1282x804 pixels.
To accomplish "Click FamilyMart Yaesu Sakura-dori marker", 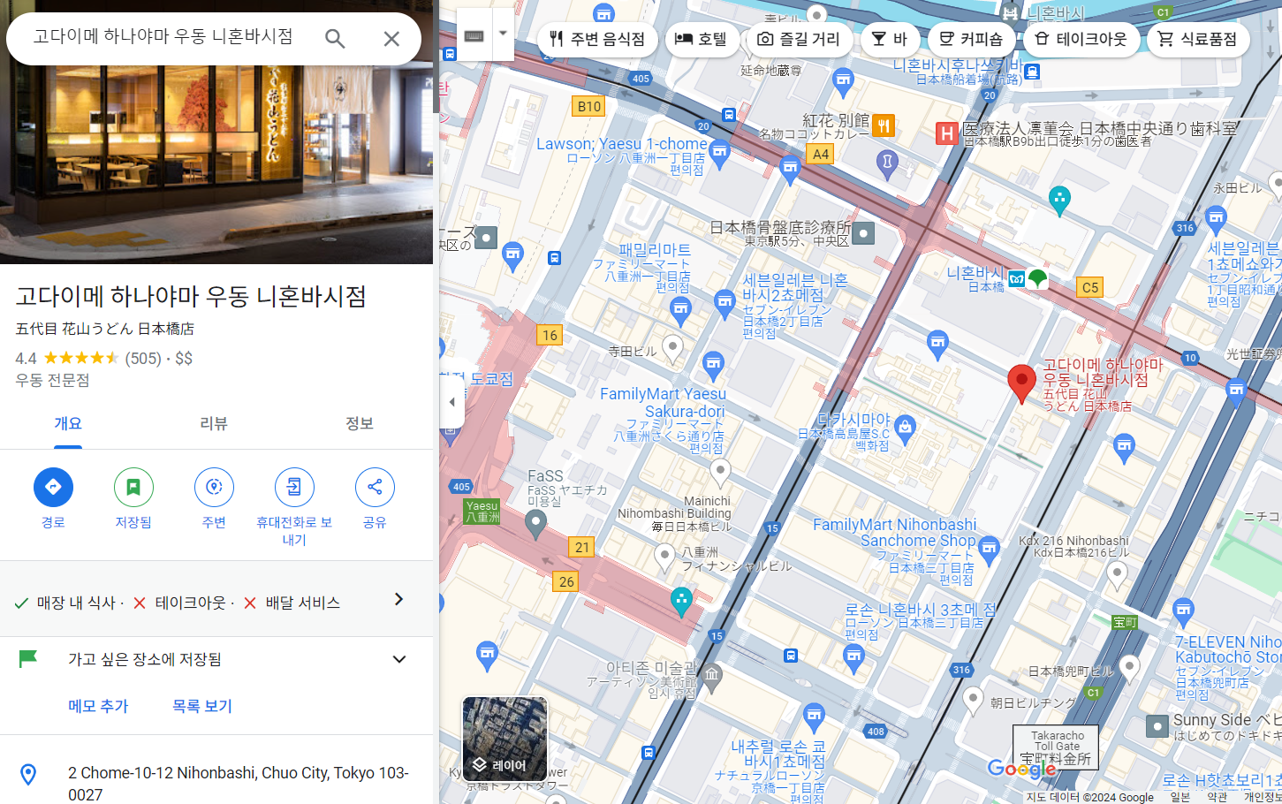I will pyautogui.click(x=713, y=365).
